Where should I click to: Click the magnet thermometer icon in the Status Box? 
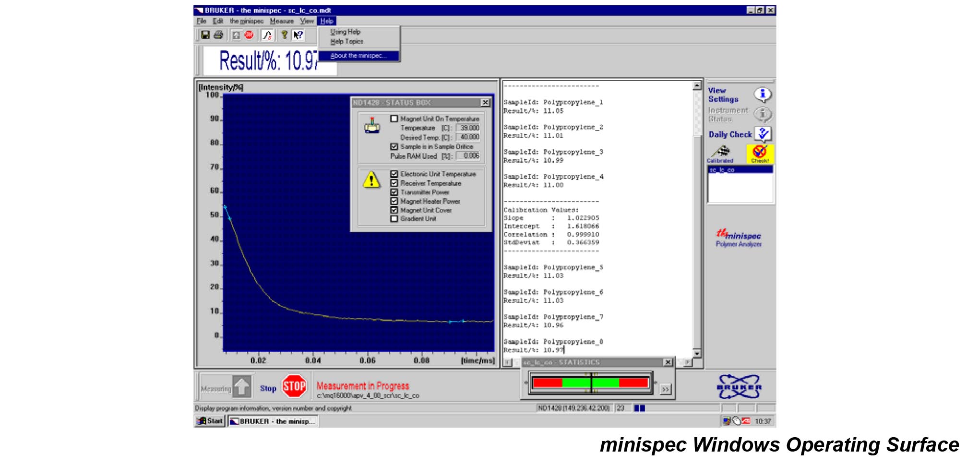(372, 125)
